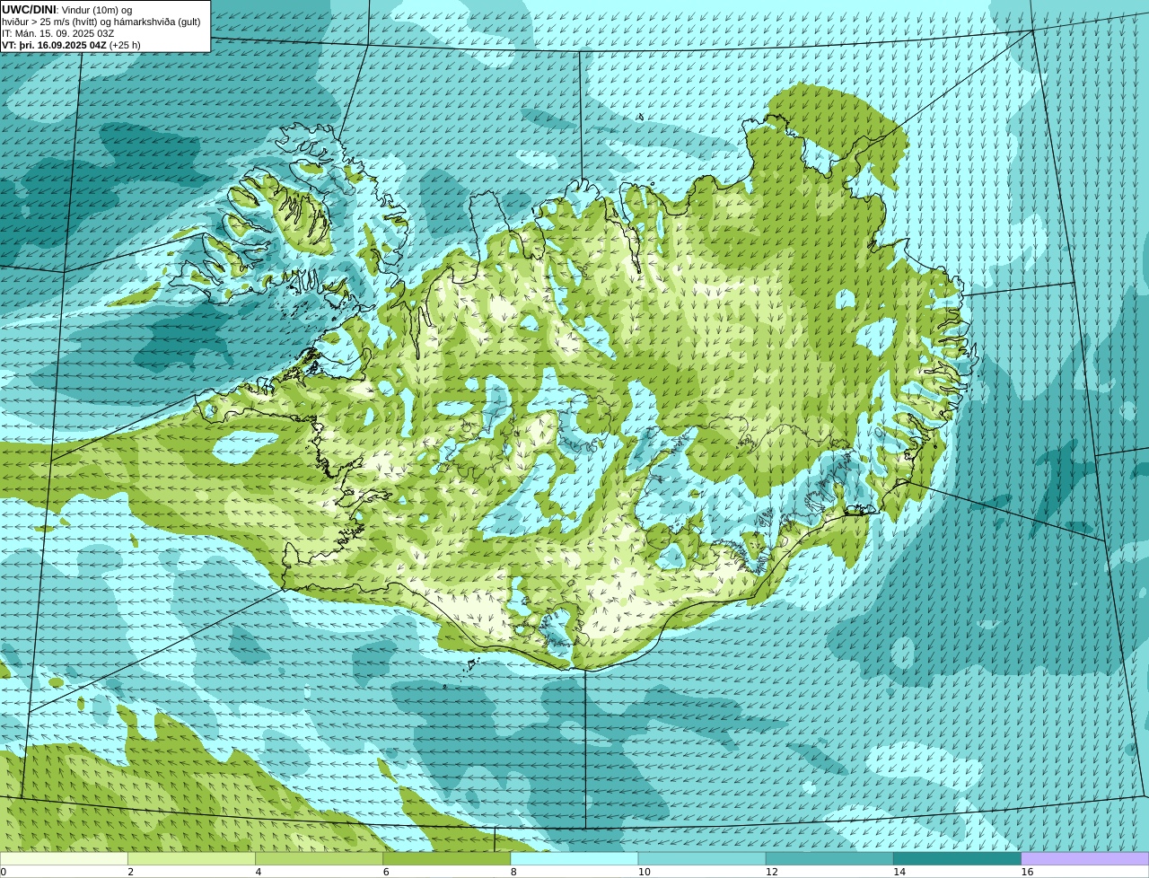
Task: Click the purple above-16 m/s legend swatch
Action: pos(1084,859)
